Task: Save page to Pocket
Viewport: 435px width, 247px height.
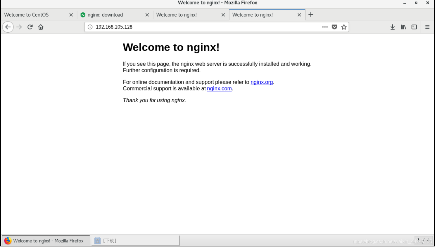Action: (334, 27)
